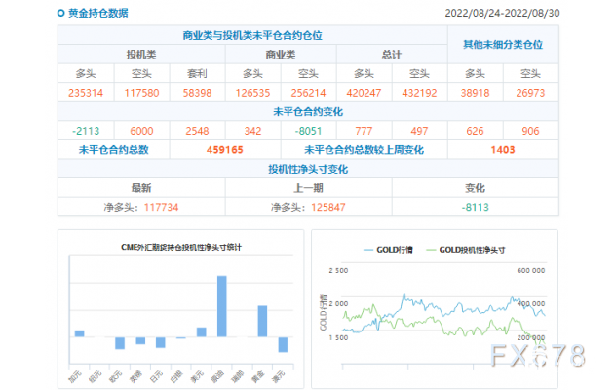Click the 未平仓合约变化 section header
Screen dimensions: 615x390
click(x=308, y=111)
